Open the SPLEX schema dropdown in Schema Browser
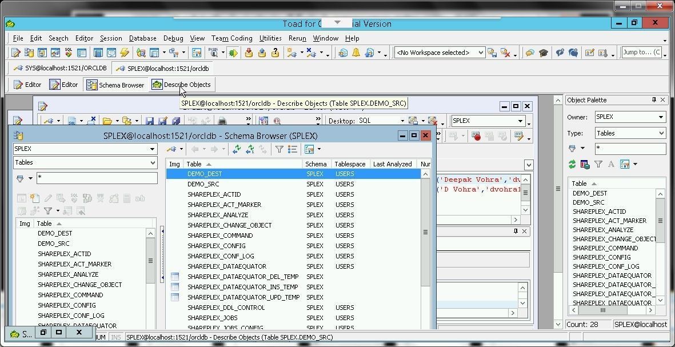Image resolution: width=675 pixels, height=347 pixels. point(153,149)
